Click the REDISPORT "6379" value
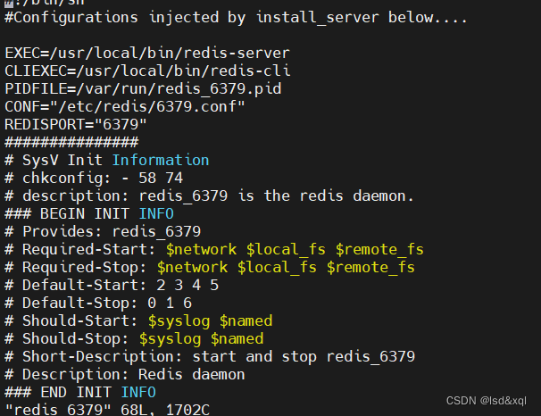The image size is (541, 416). [x=125, y=124]
